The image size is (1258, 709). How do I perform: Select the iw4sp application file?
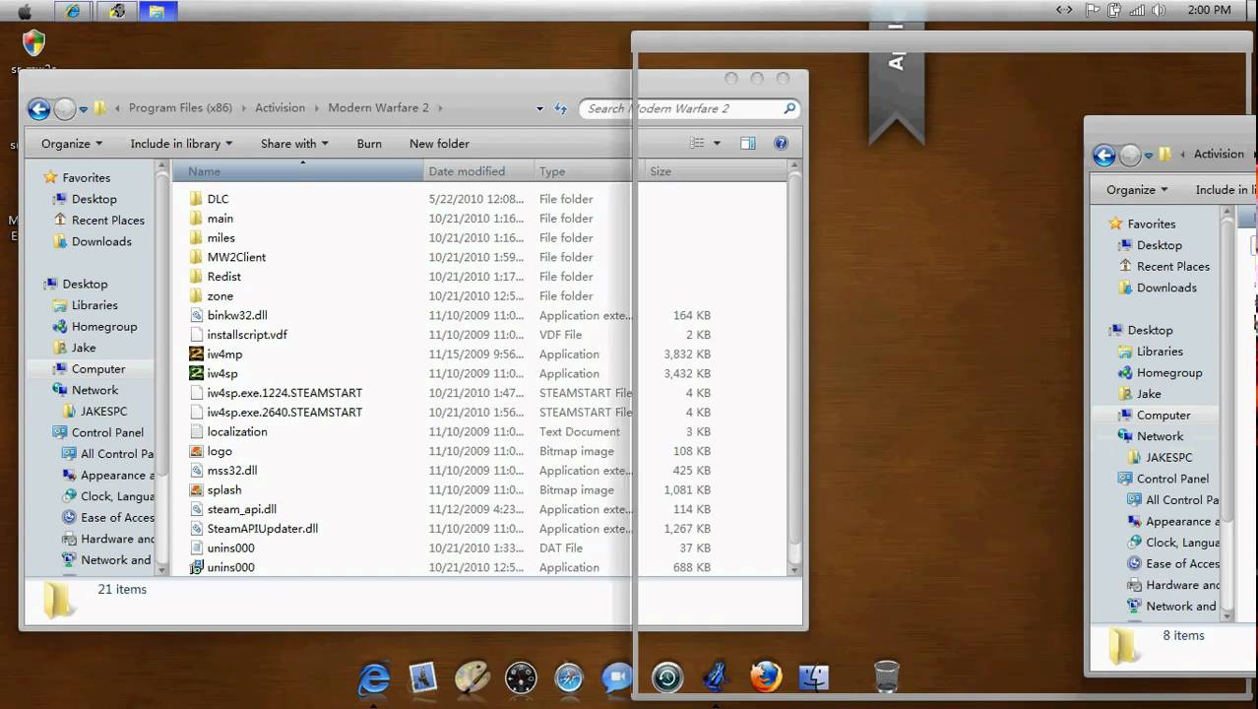pyautogui.click(x=222, y=373)
